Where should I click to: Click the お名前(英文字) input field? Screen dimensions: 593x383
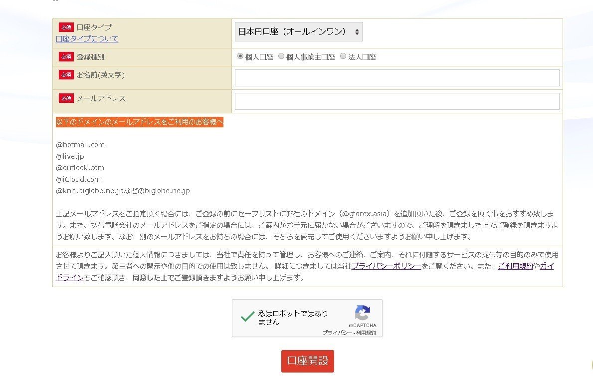[396, 78]
